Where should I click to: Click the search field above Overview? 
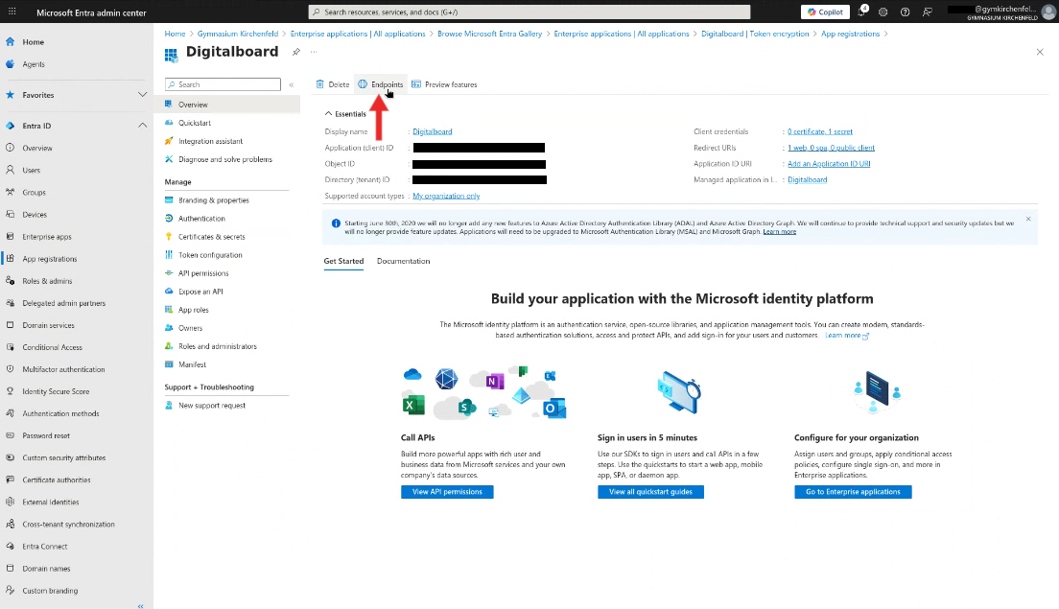pyautogui.click(x=222, y=84)
